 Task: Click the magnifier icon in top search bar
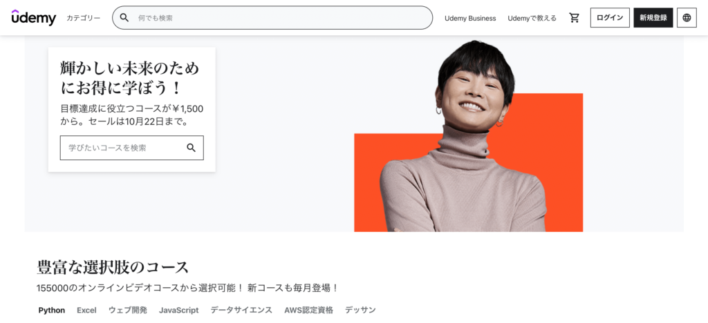pos(124,18)
